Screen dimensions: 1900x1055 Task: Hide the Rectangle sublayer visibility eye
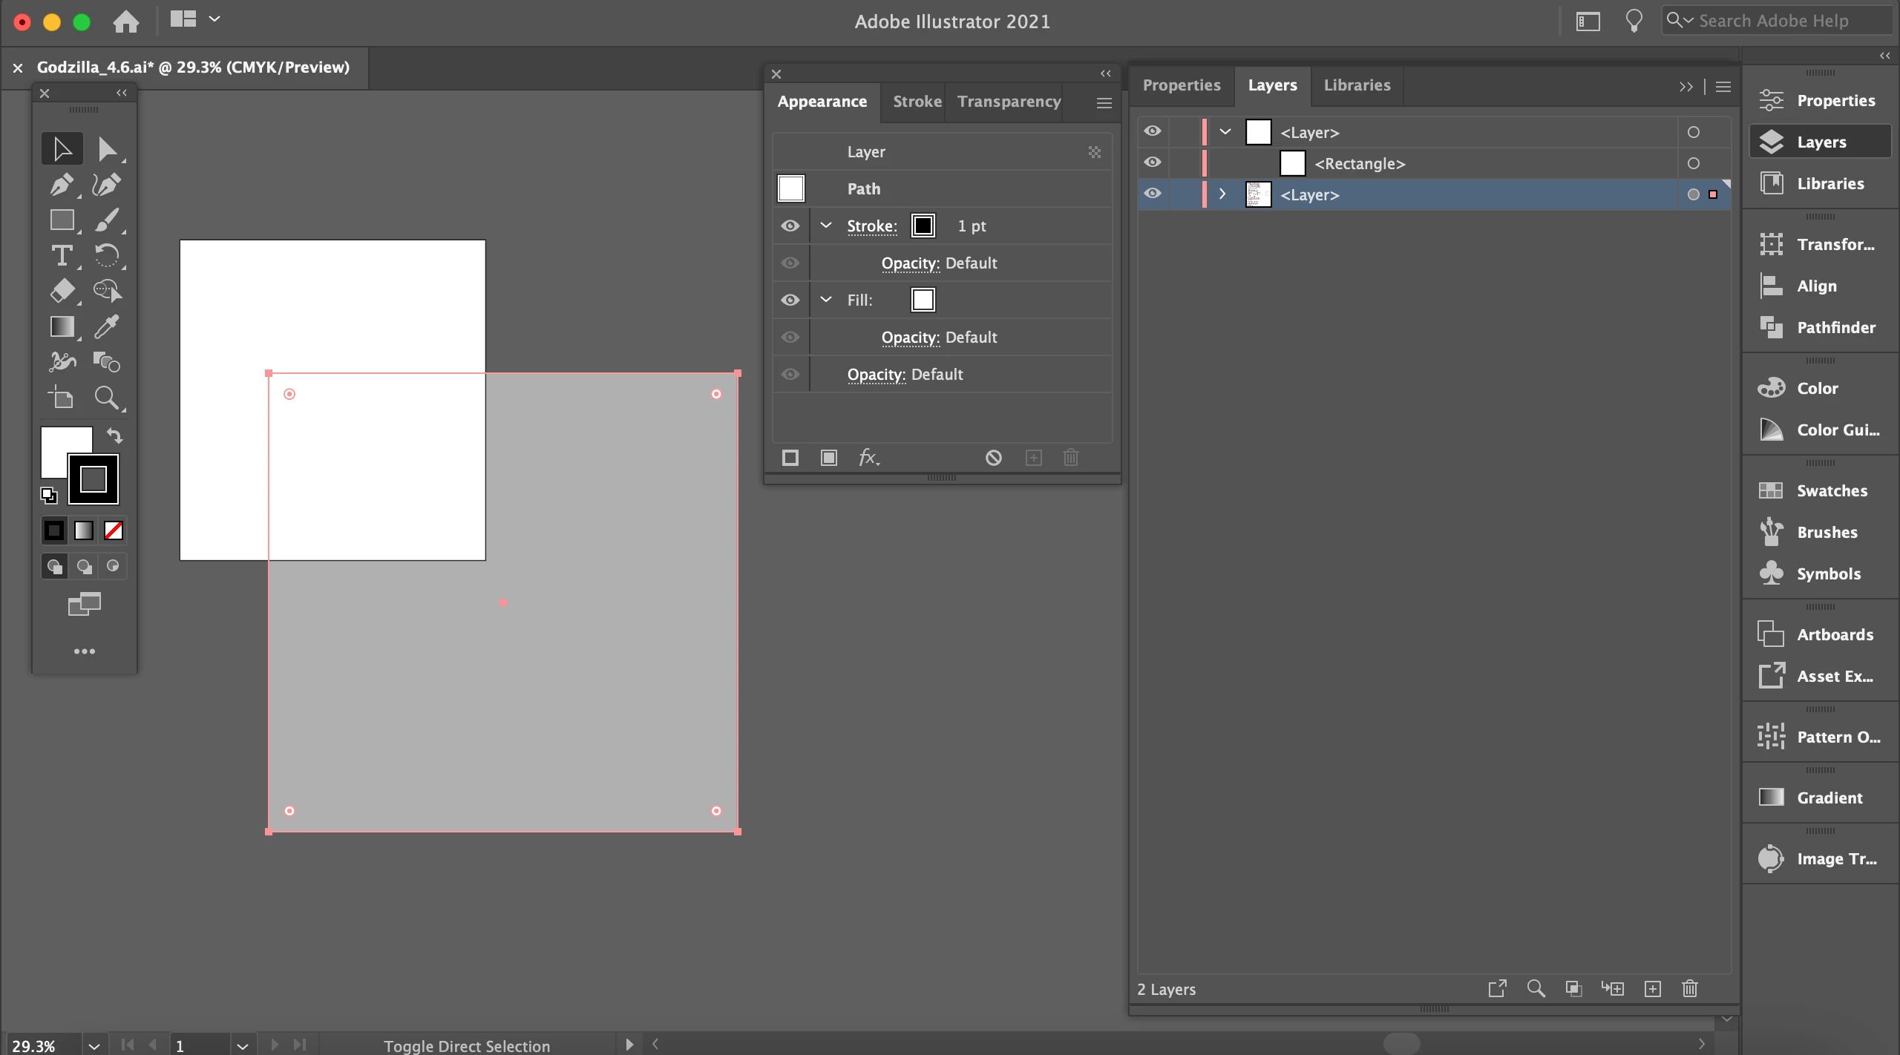(1152, 162)
